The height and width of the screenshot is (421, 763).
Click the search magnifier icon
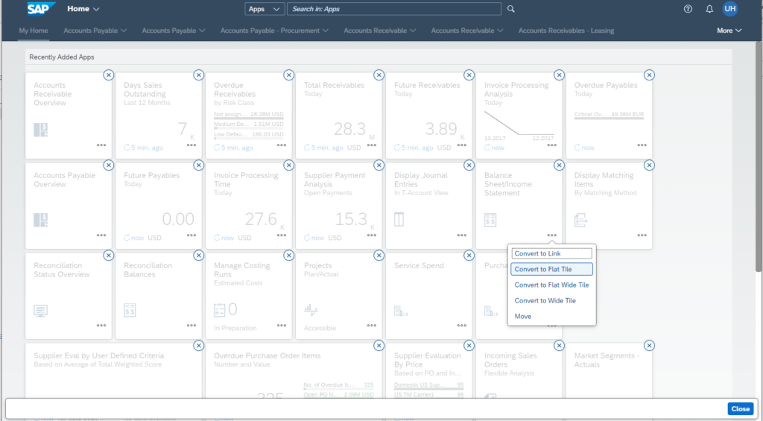[510, 9]
